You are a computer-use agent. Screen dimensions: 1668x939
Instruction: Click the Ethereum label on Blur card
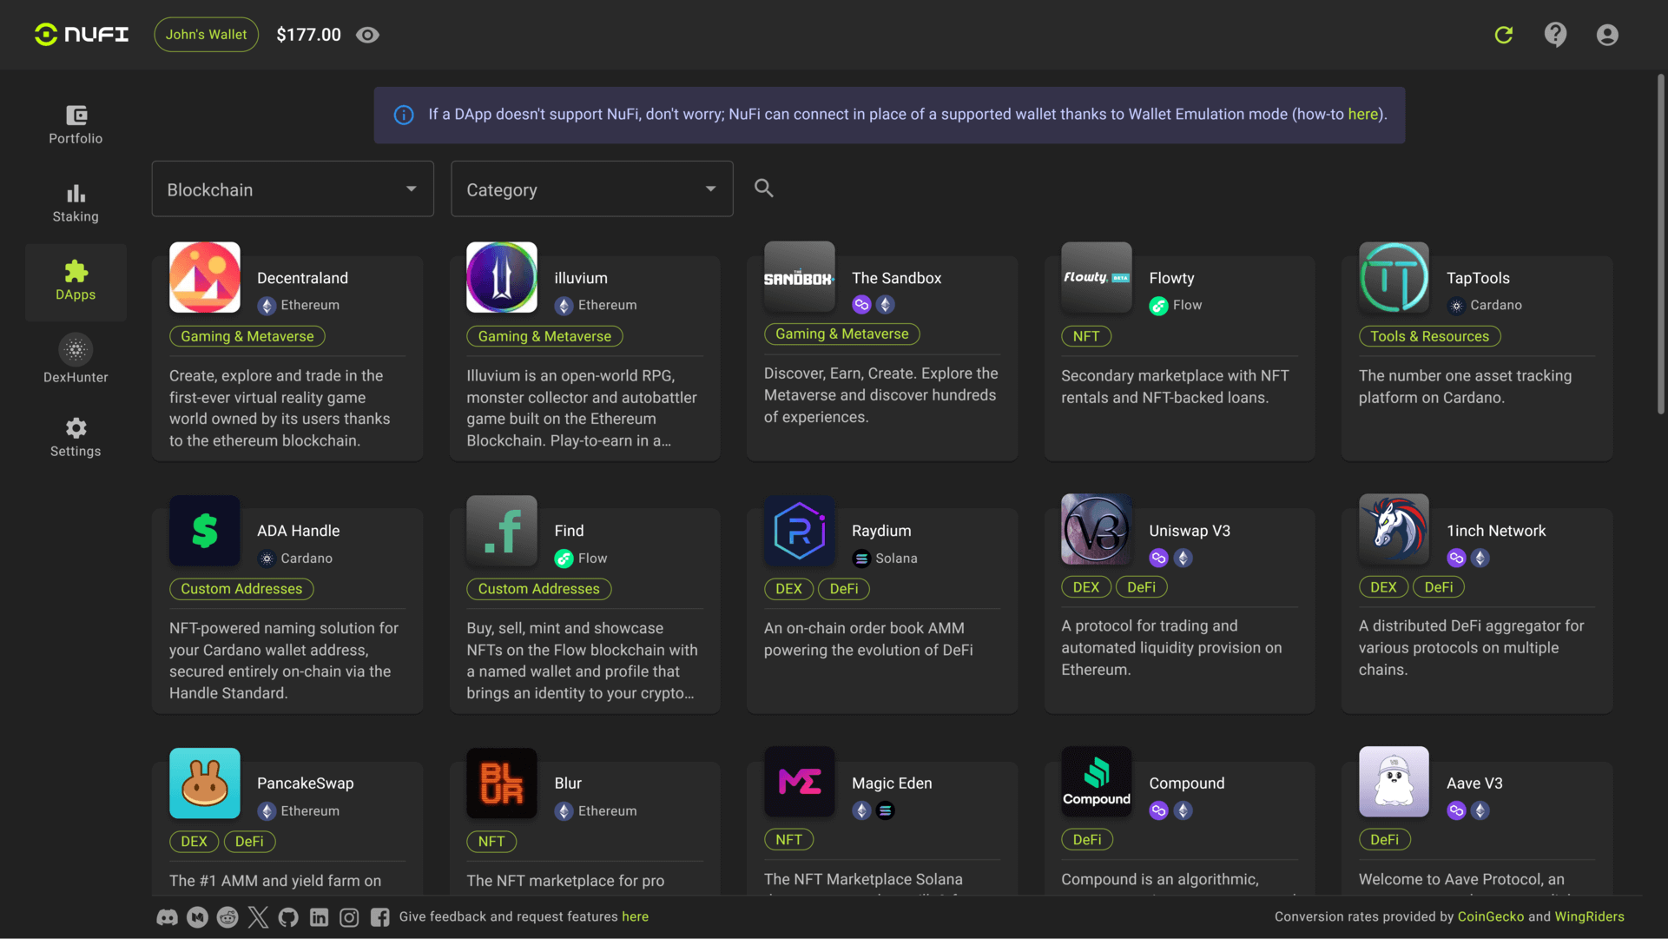[607, 810]
